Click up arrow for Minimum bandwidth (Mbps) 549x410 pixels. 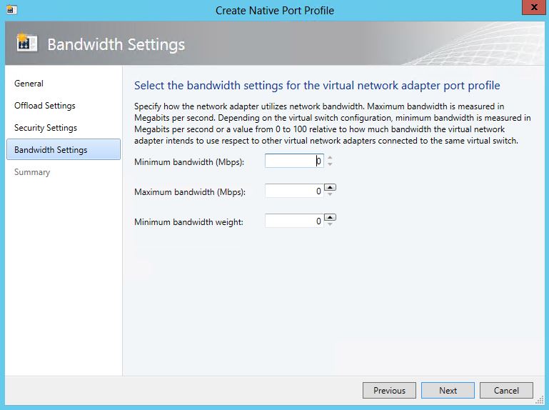point(330,158)
